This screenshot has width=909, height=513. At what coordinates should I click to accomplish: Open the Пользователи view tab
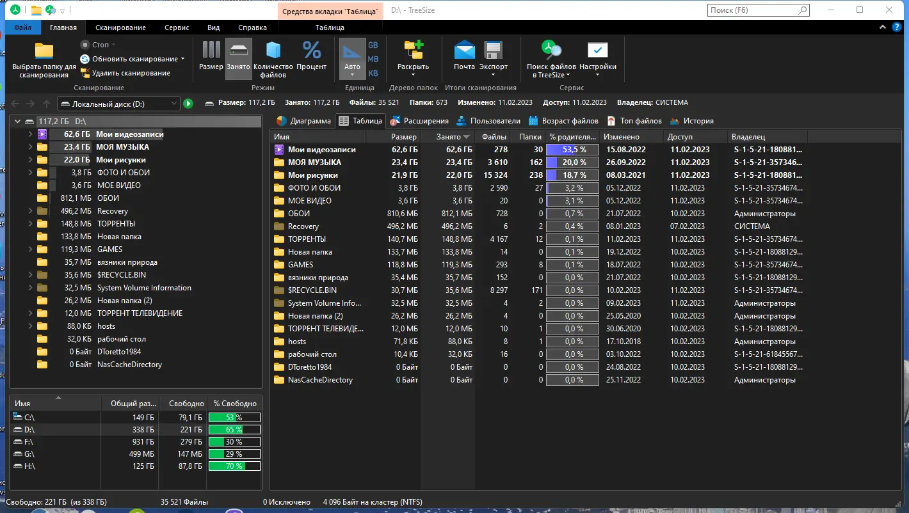[488, 121]
